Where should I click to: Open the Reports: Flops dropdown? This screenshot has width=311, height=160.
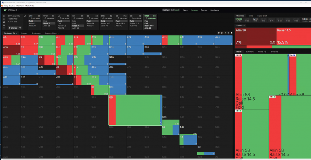(x=52, y=33)
